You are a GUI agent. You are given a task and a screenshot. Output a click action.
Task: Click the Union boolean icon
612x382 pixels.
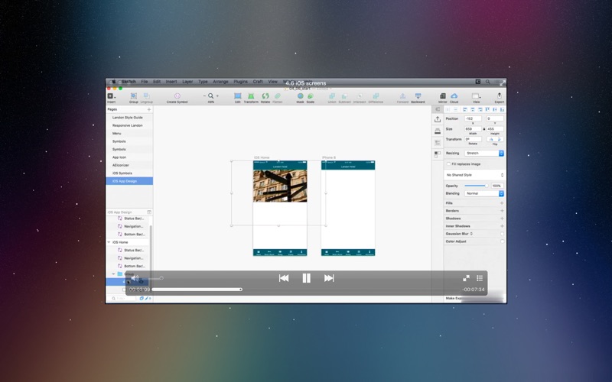(x=332, y=98)
